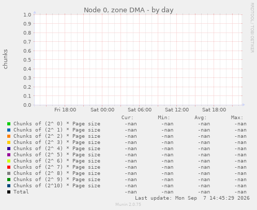Image resolution: width=257 pixels, height=210 pixels.
Task: Click the lime swatch for 2^ 6 chunks
Action: tap(9, 161)
